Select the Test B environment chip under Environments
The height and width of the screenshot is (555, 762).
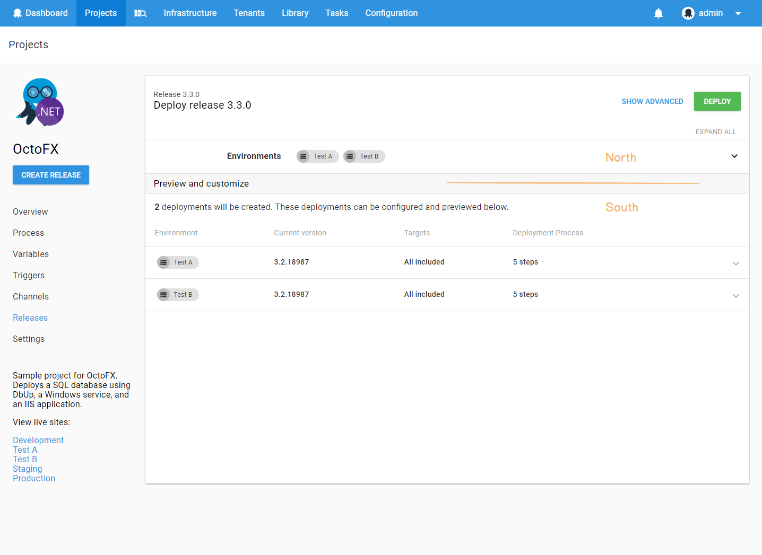(364, 156)
